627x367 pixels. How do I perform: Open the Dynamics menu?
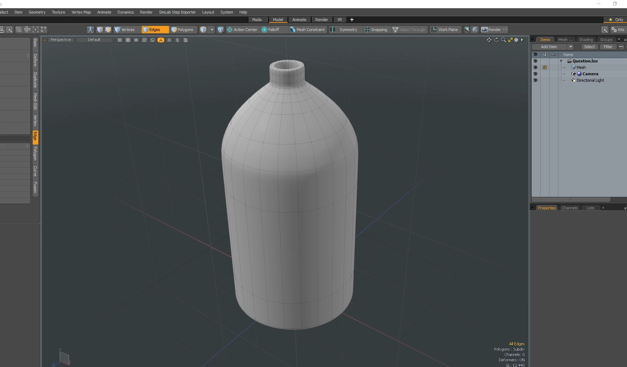coord(125,12)
